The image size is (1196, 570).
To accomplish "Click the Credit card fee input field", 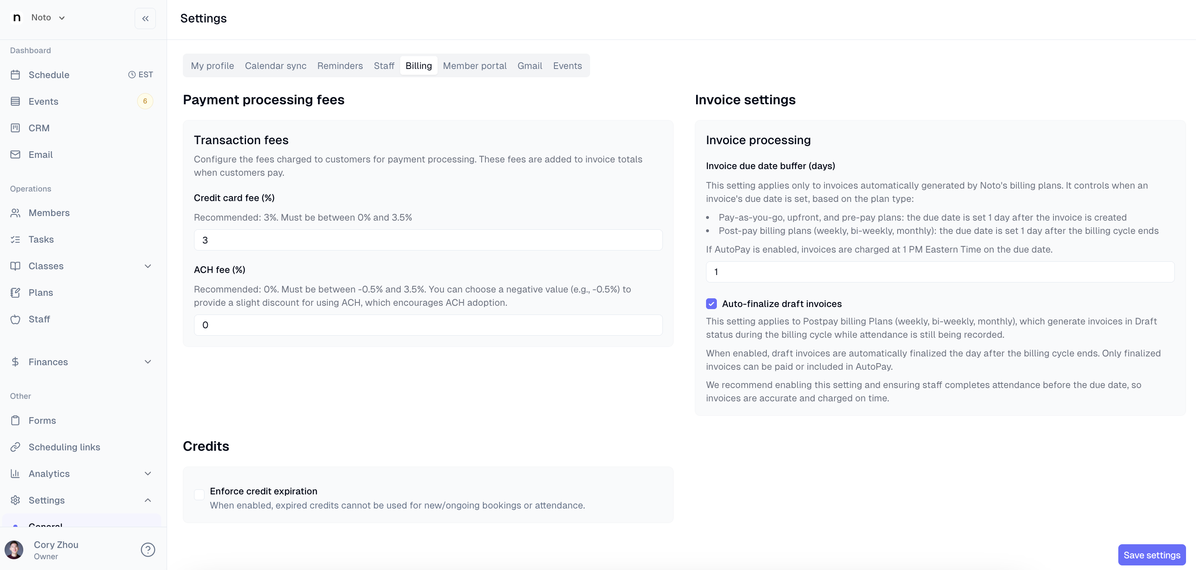I will pyautogui.click(x=428, y=240).
